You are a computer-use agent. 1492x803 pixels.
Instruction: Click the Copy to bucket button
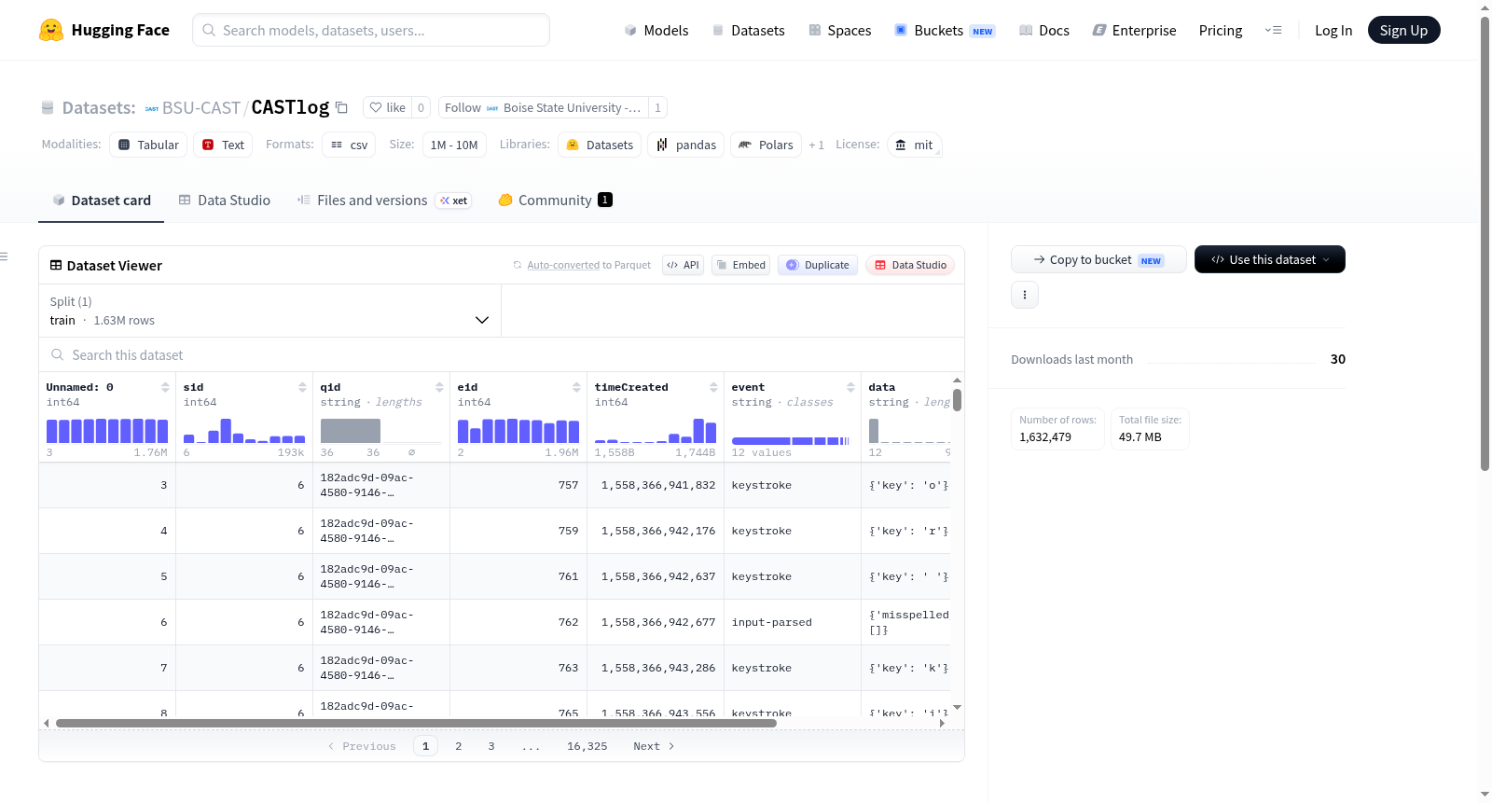coord(1098,259)
